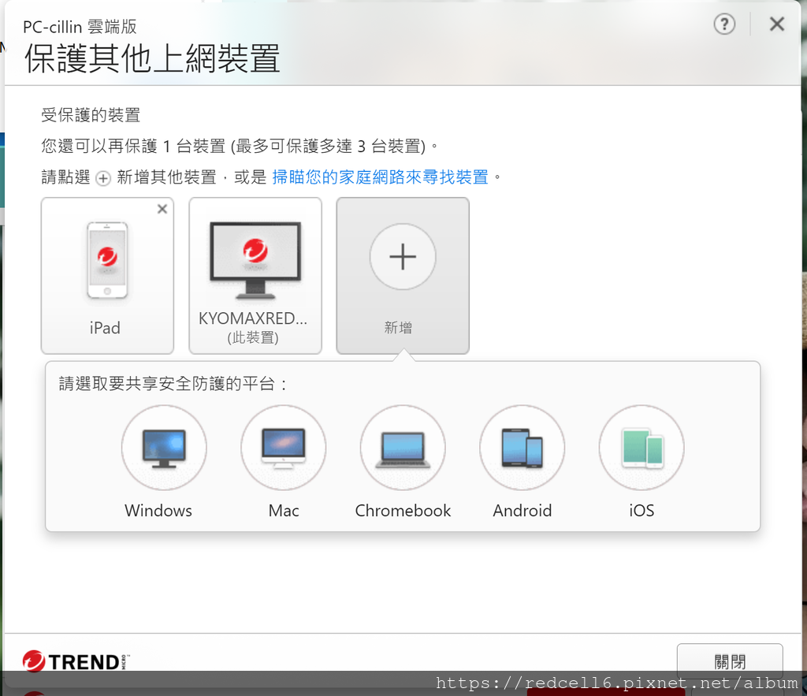Select the Android platform icon

(x=522, y=448)
